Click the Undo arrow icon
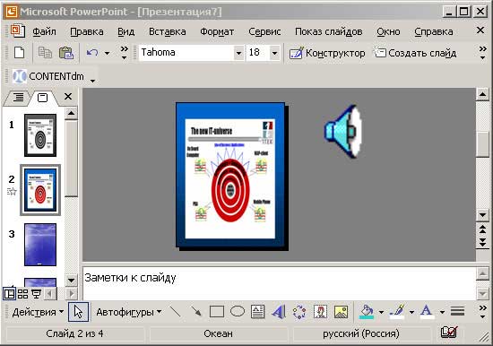 point(92,53)
